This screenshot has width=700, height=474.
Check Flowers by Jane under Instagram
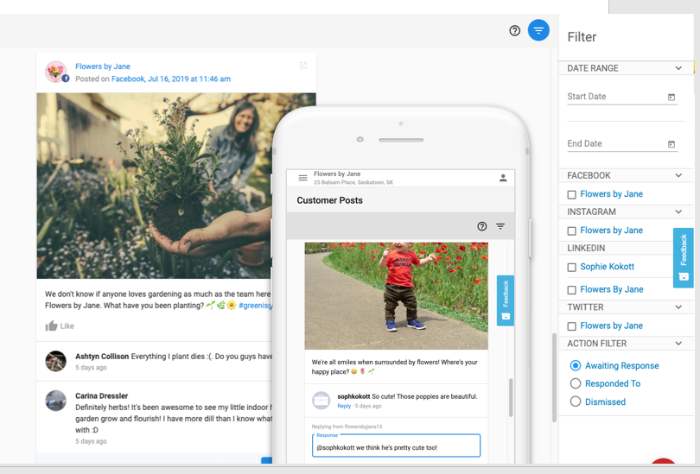(x=571, y=231)
